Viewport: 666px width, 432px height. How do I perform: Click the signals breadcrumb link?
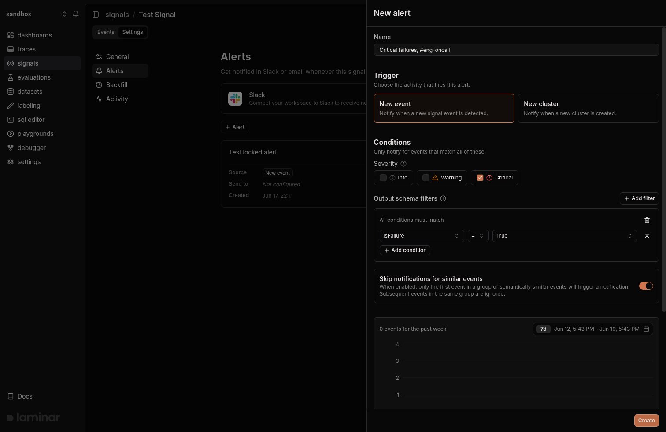click(x=117, y=15)
